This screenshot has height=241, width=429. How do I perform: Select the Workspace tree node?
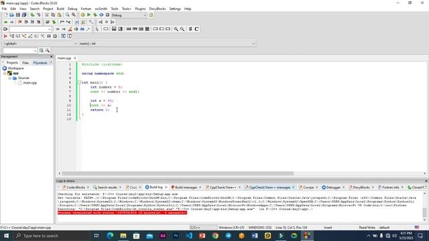tap(15, 68)
